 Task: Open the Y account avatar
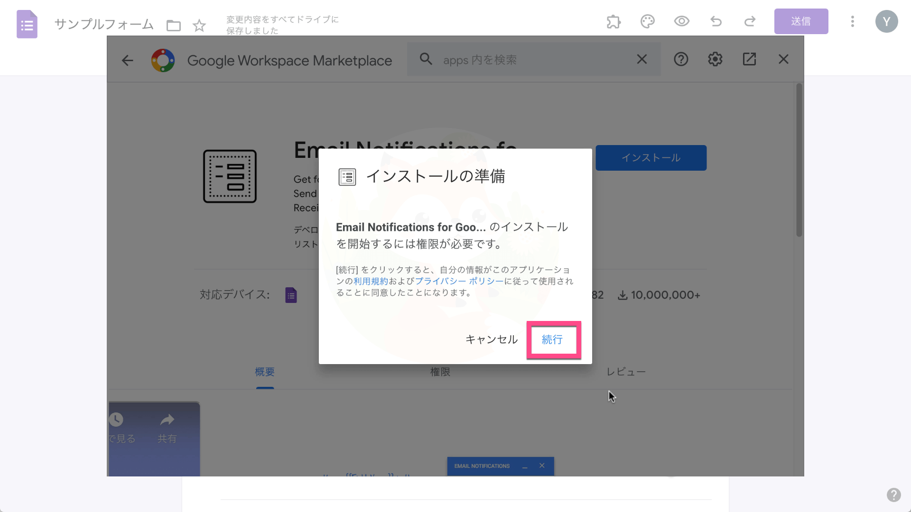(x=886, y=21)
